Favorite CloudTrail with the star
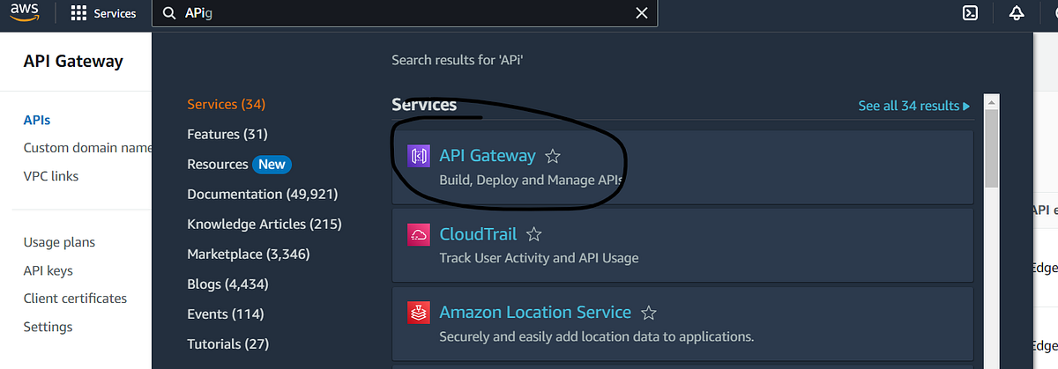Image resolution: width=1058 pixels, height=369 pixels. point(533,235)
